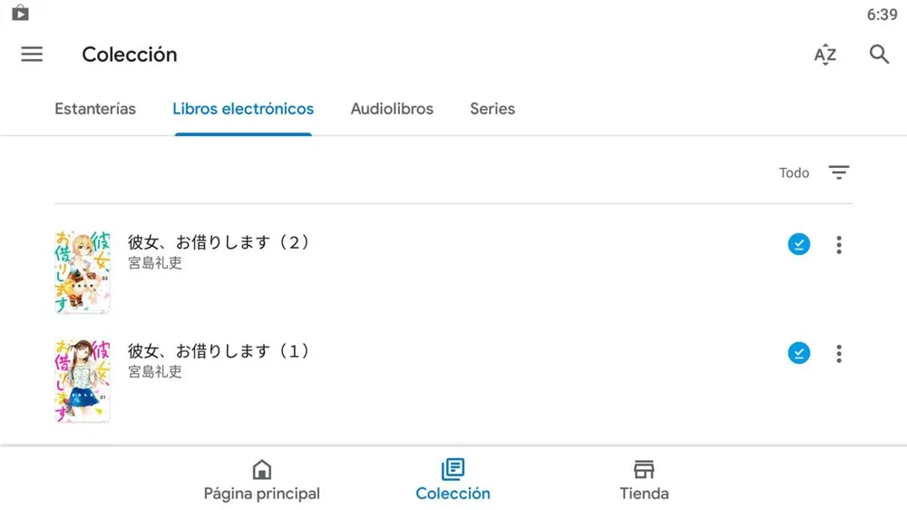The height and width of the screenshot is (510, 907).
Task: Tap volume 2 cover thumbnail
Action: [x=83, y=271]
